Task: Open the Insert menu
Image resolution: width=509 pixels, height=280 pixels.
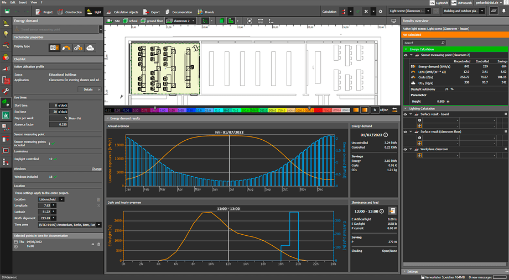Action: point(22,3)
